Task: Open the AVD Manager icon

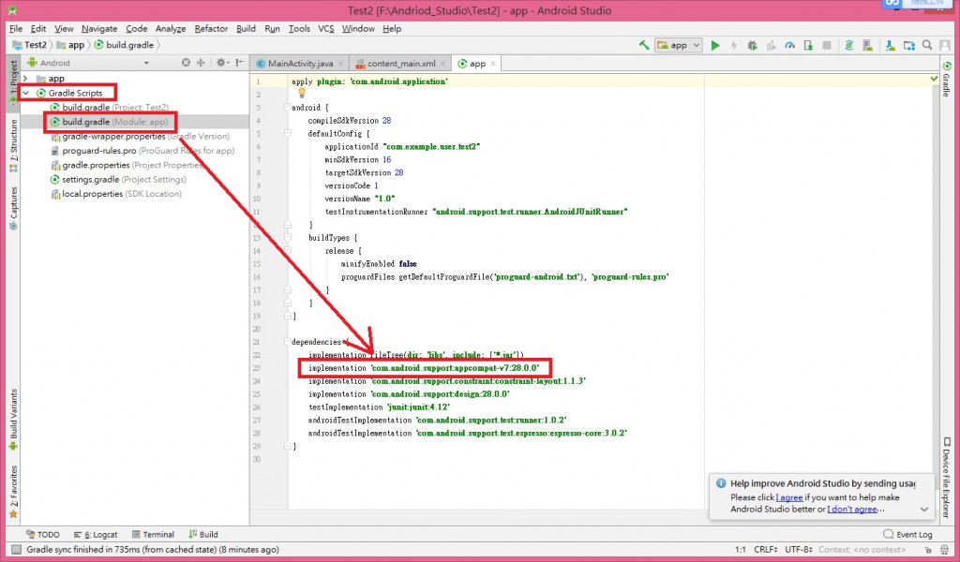Action: coord(867,45)
